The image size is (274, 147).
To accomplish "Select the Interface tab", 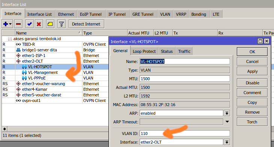I will click(13, 13).
